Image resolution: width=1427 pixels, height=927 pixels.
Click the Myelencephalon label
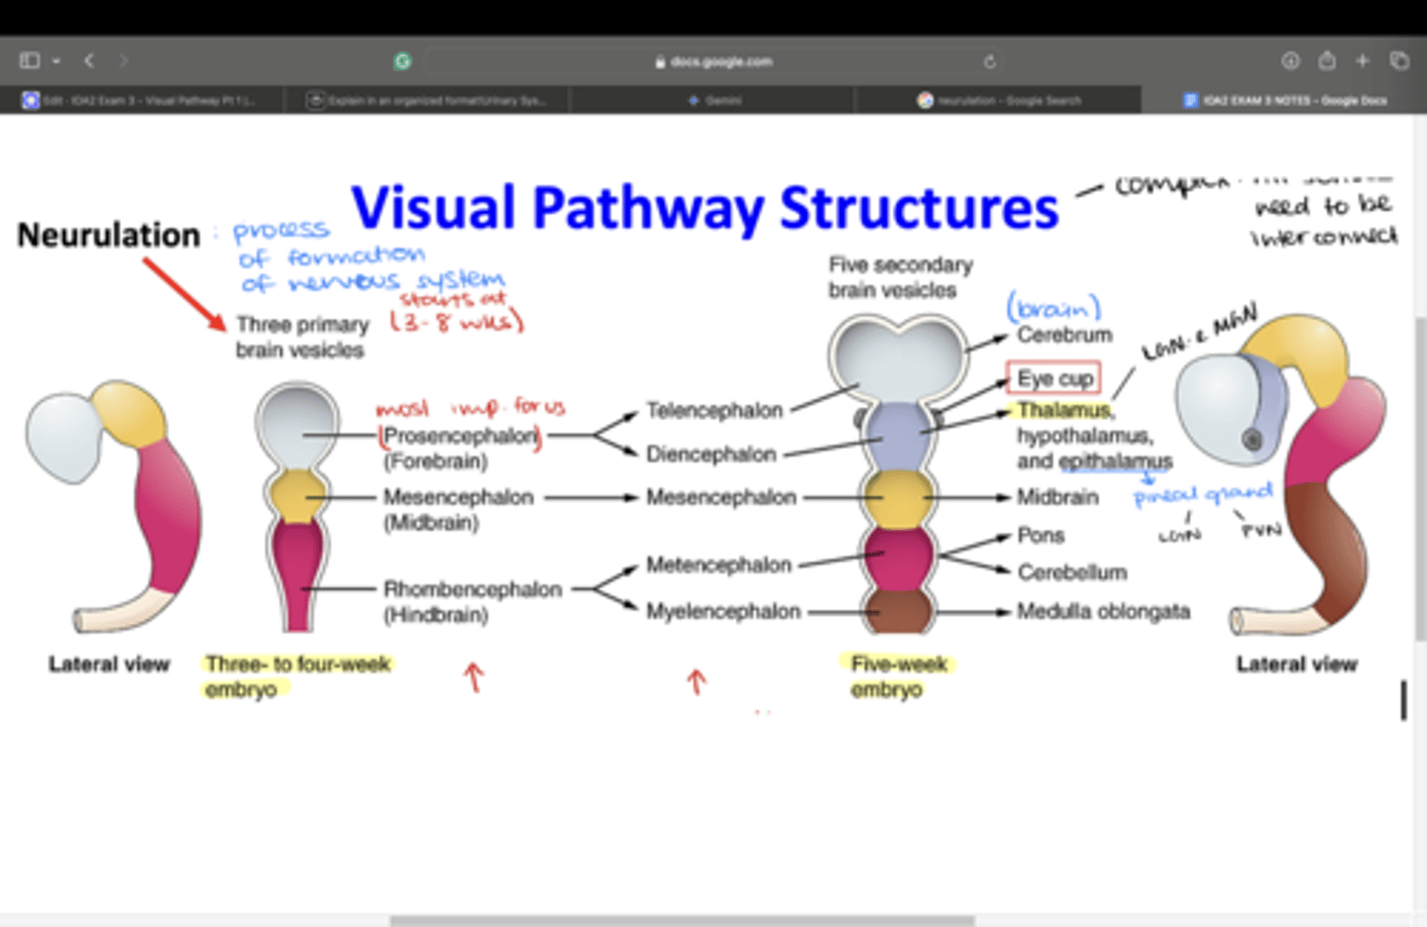click(x=722, y=611)
